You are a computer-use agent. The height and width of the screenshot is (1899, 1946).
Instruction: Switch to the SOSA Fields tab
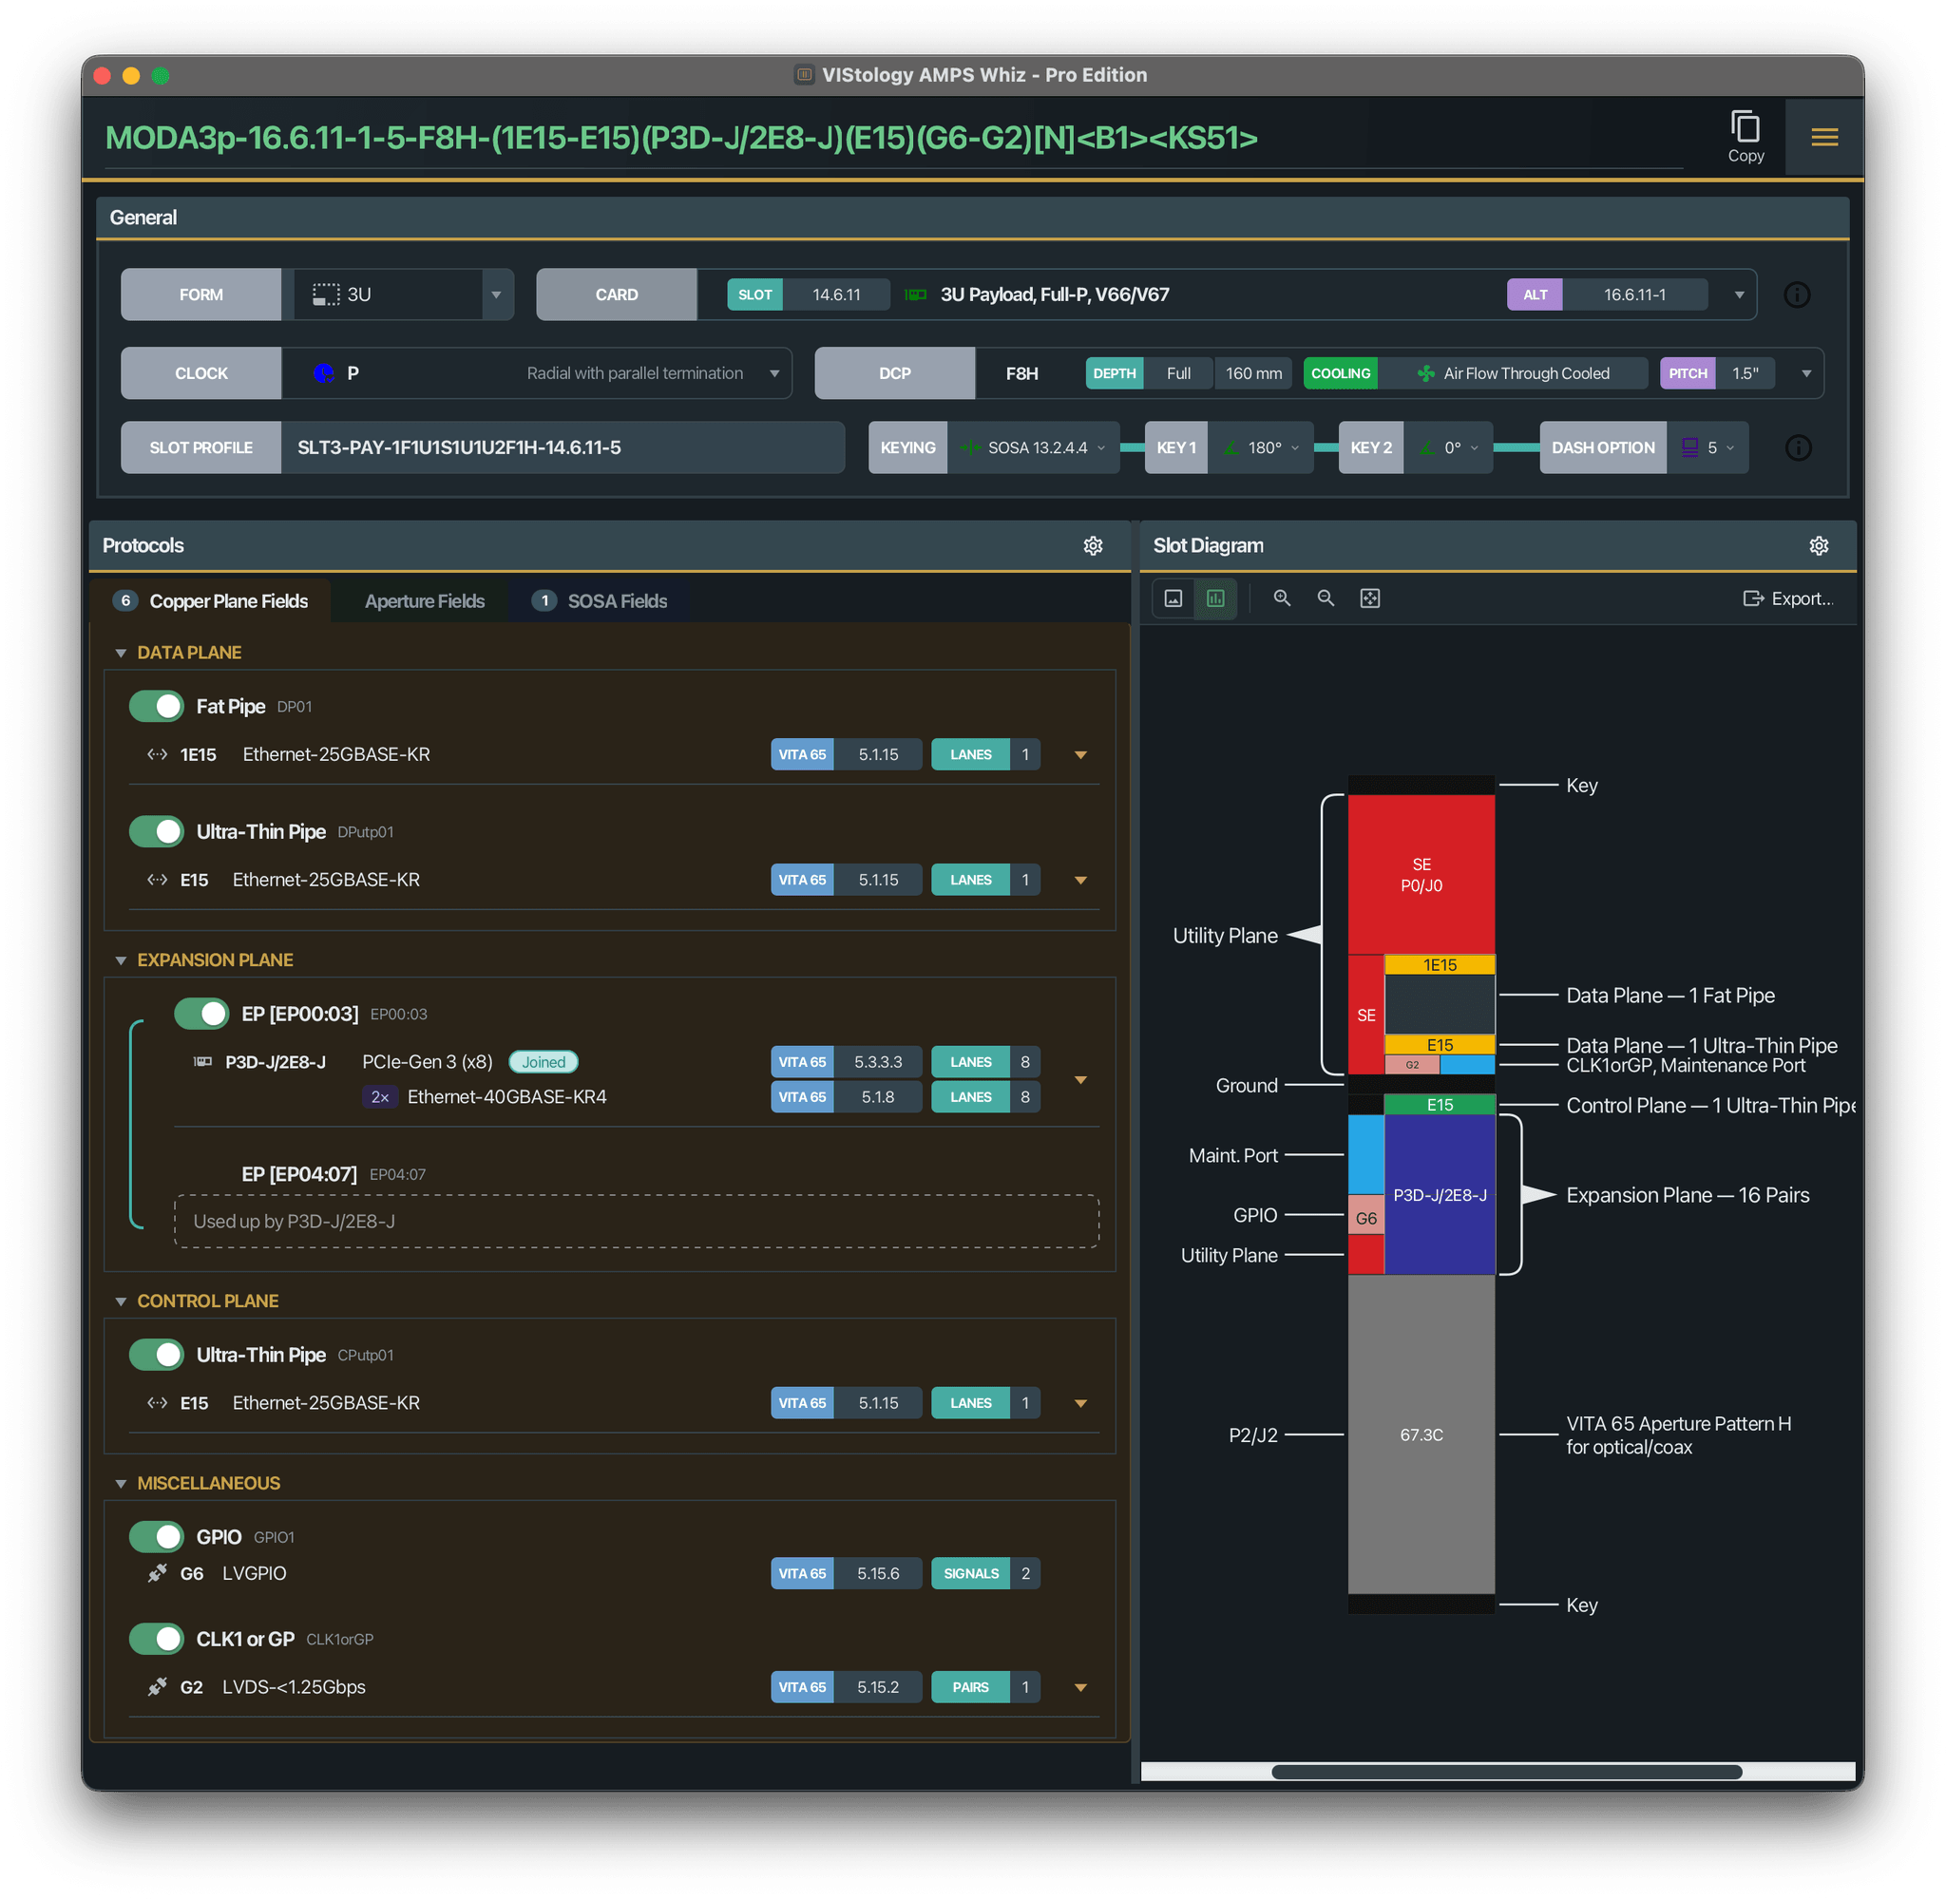click(x=599, y=601)
